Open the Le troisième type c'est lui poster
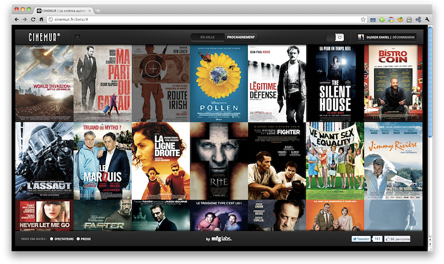 click(219, 216)
